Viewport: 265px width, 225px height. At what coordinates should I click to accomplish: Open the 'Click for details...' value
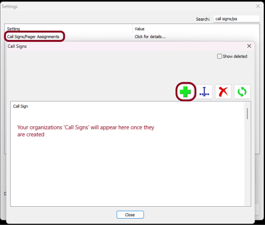coord(150,37)
